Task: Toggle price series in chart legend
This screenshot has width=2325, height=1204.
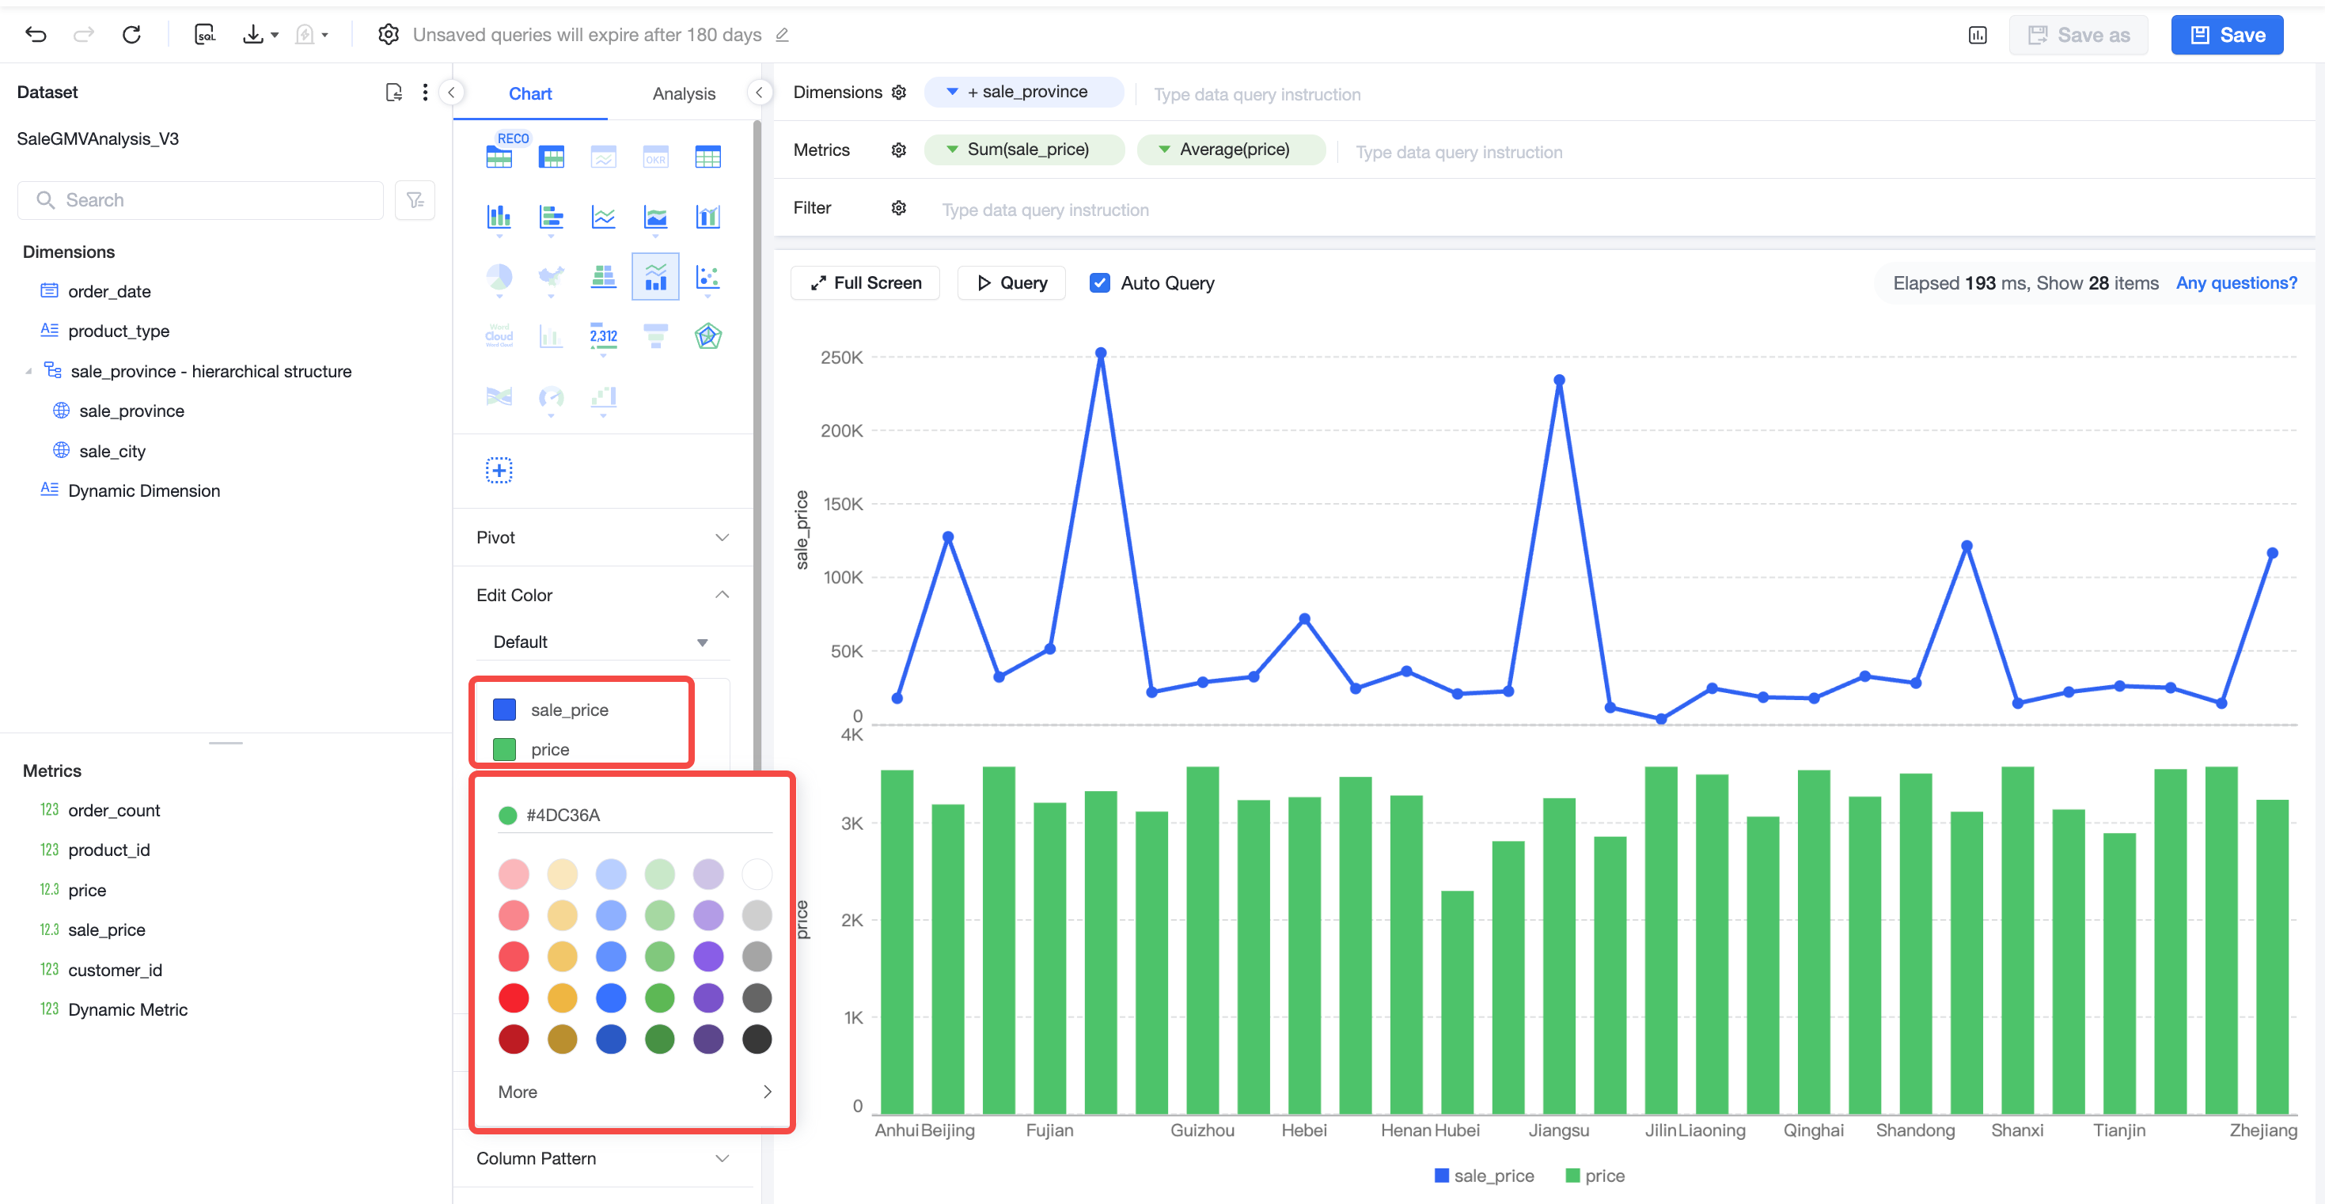Action: (1595, 1175)
